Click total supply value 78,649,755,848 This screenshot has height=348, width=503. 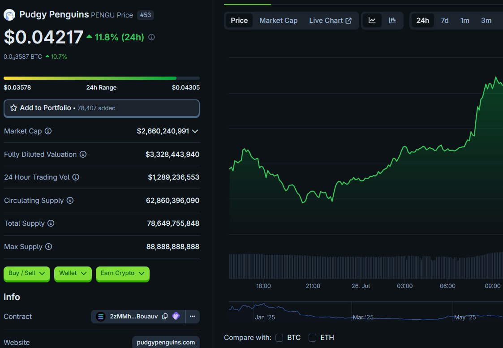(173, 223)
